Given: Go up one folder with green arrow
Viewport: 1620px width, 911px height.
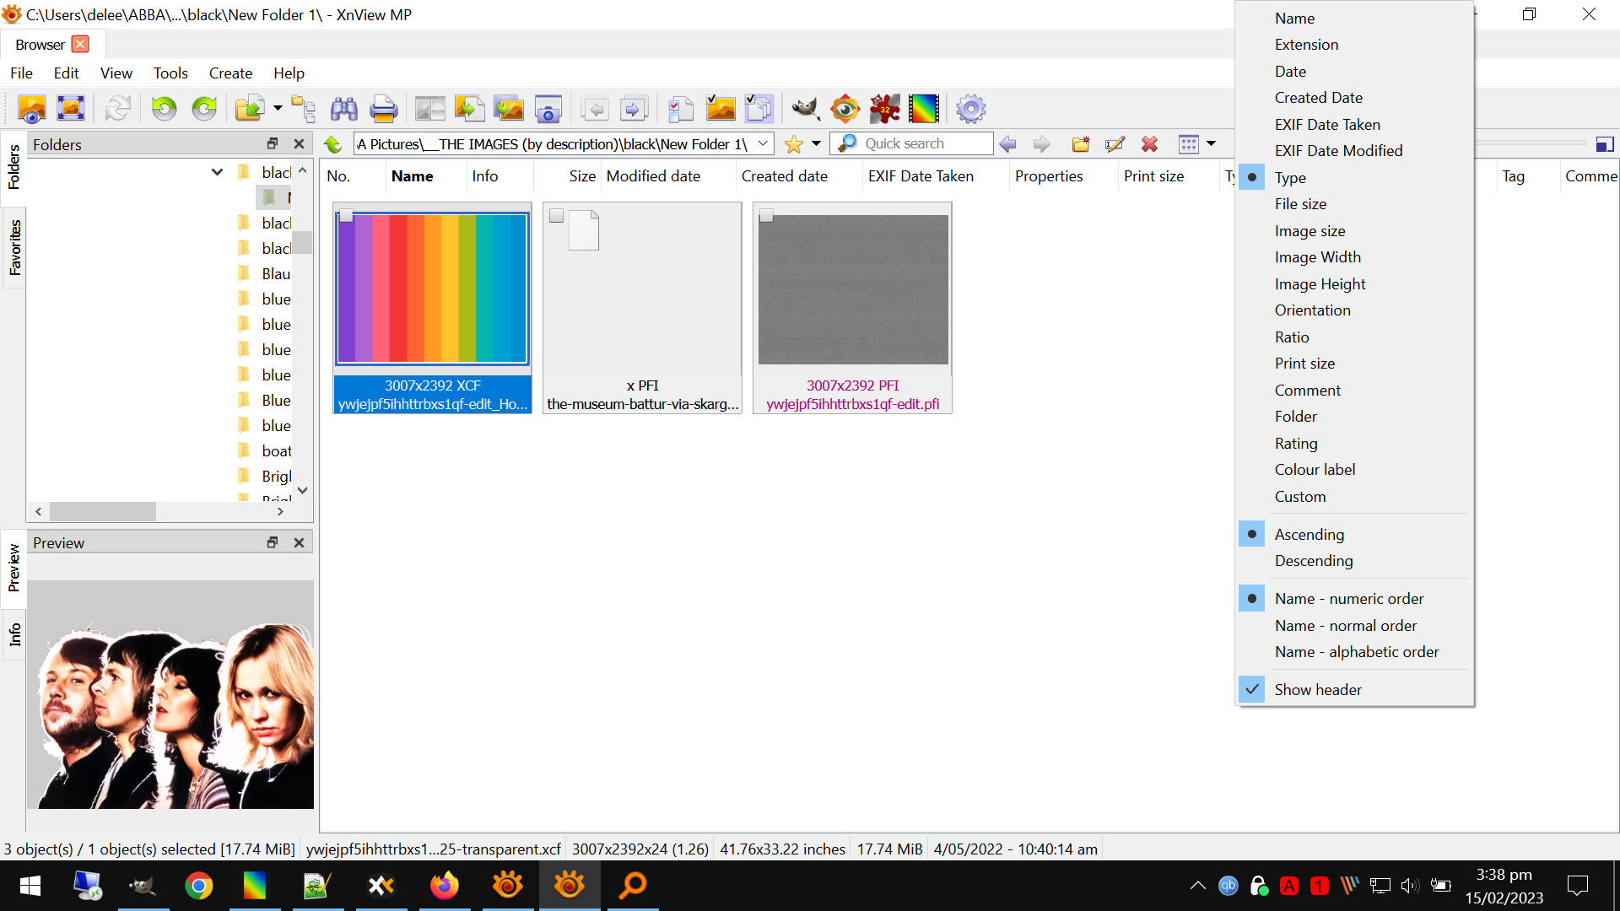Looking at the screenshot, I should pyautogui.click(x=333, y=144).
